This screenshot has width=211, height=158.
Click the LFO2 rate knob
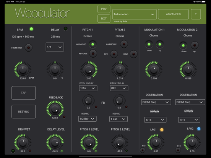(192, 142)
